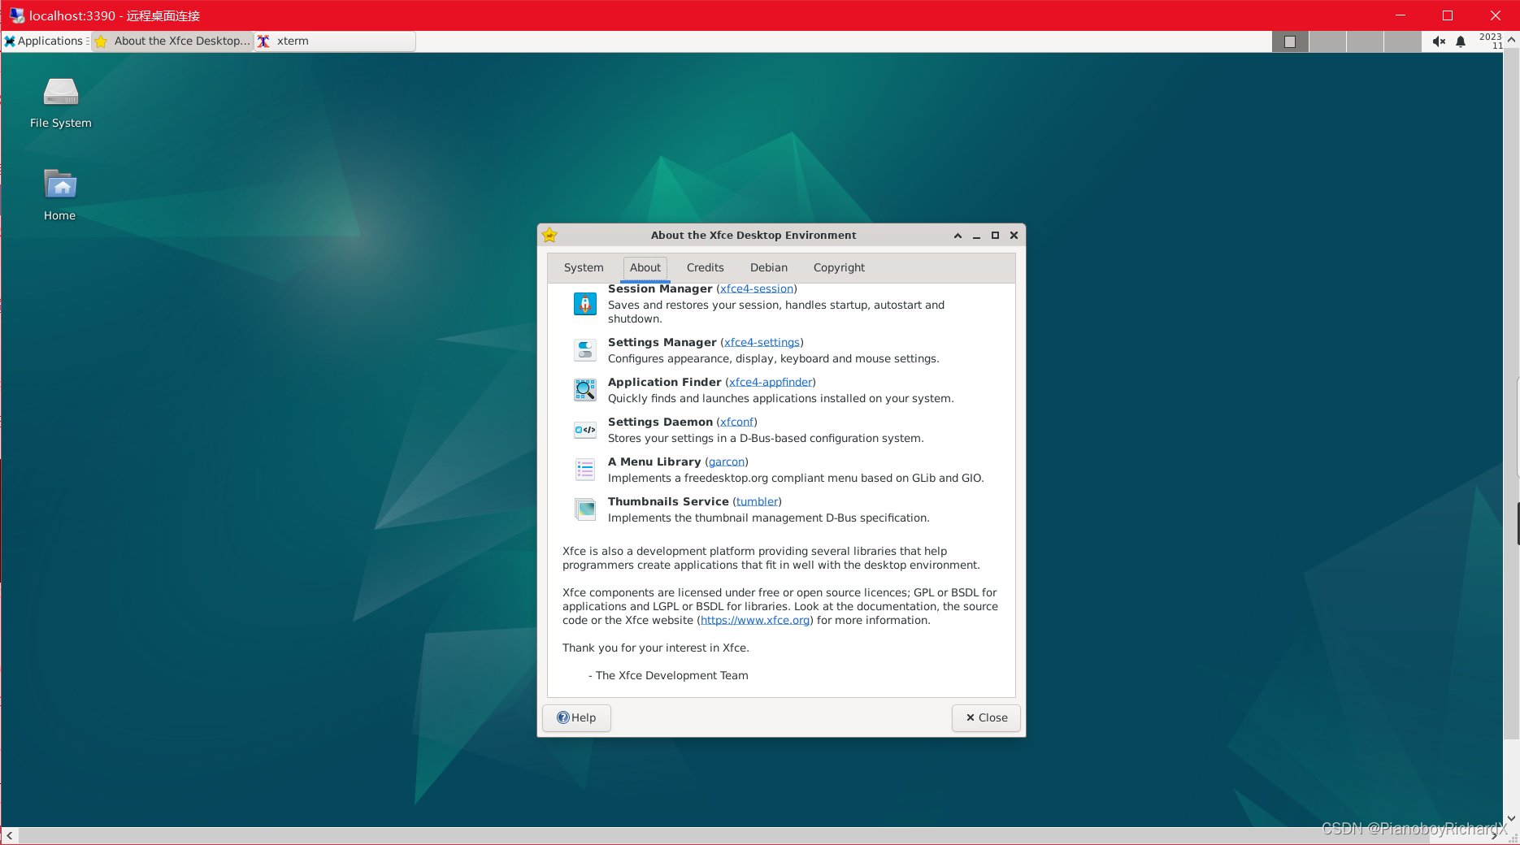Click the panel clock showing 2023
Screen dimensions: 1520x845
point(1491,41)
